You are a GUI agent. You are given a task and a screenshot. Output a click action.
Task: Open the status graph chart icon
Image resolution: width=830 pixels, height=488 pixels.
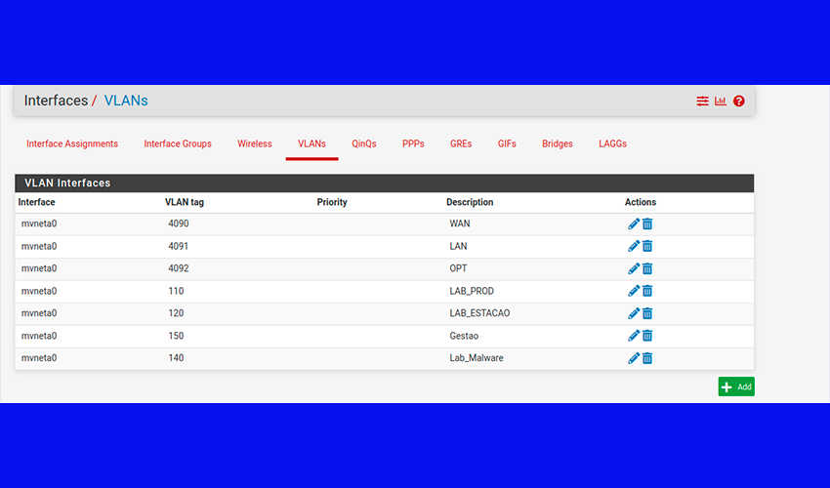[721, 102]
